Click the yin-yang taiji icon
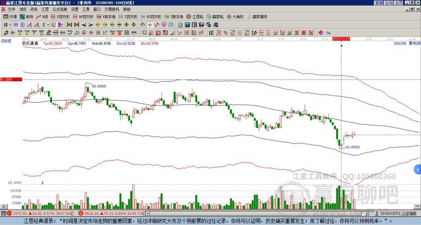421x225 pixels. (321, 33)
